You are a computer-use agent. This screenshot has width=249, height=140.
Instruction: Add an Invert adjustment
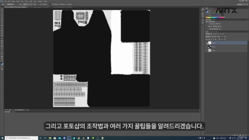coord(210,29)
